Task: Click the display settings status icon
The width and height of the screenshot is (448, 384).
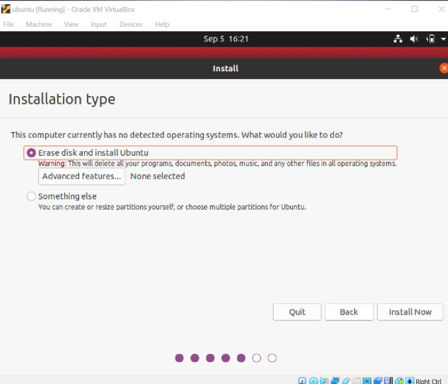Action: pyautogui.click(x=367, y=381)
